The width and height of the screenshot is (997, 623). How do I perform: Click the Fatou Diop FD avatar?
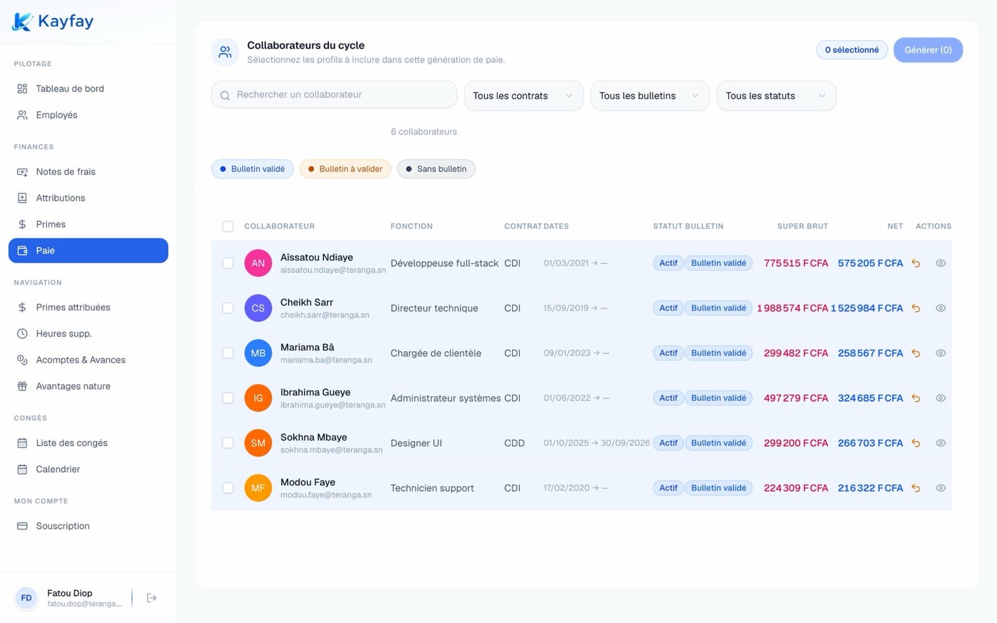[26, 598]
